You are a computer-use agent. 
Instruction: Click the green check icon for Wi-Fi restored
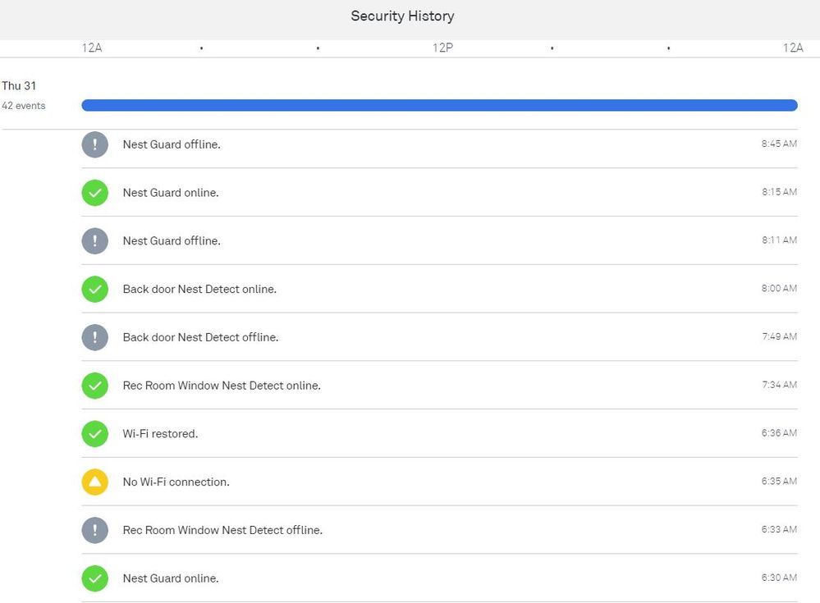pyautogui.click(x=94, y=434)
